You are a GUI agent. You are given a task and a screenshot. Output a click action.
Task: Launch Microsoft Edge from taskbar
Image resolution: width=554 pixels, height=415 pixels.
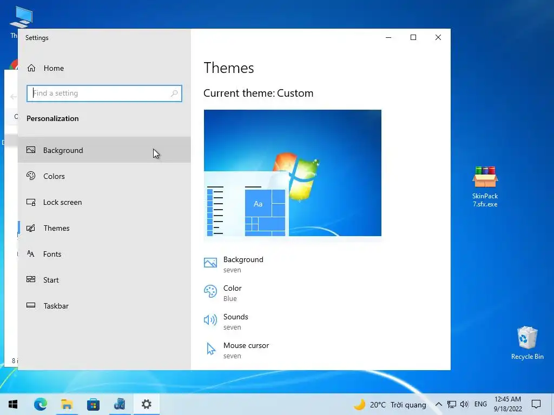click(40, 404)
